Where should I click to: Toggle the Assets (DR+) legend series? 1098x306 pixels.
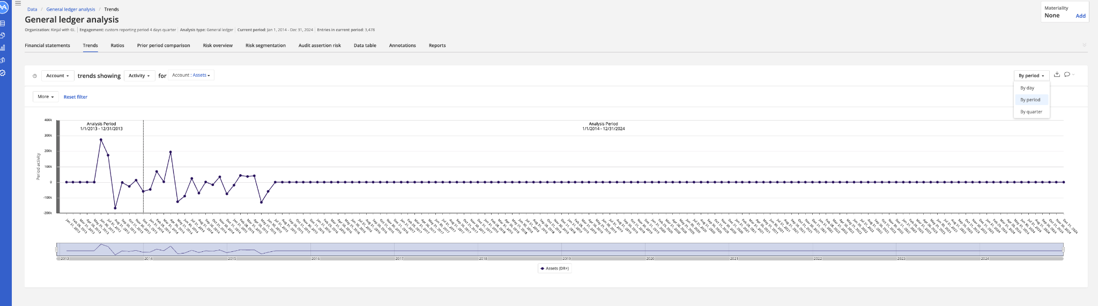point(555,268)
